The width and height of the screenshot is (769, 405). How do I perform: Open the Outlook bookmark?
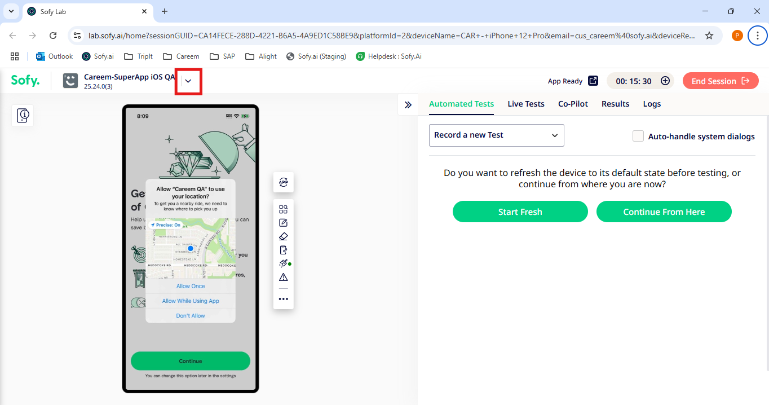(55, 56)
